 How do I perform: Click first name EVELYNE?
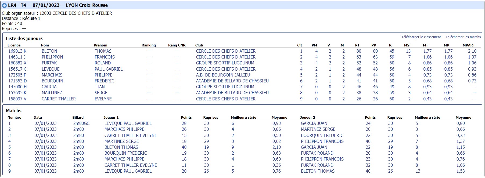pos(103,99)
